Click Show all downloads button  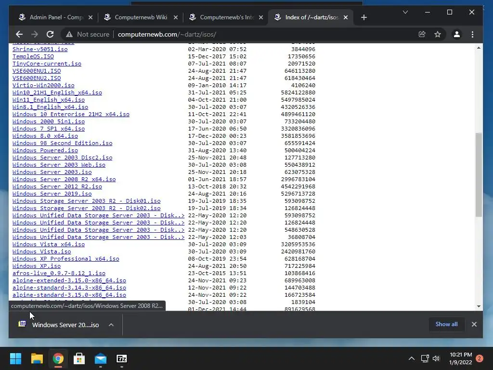(x=446, y=324)
